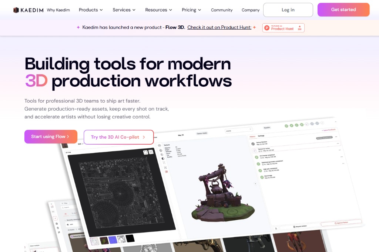Screen dimensions: 379x252
Task: Open the Why Kaedim page
Action: click(58, 10)
